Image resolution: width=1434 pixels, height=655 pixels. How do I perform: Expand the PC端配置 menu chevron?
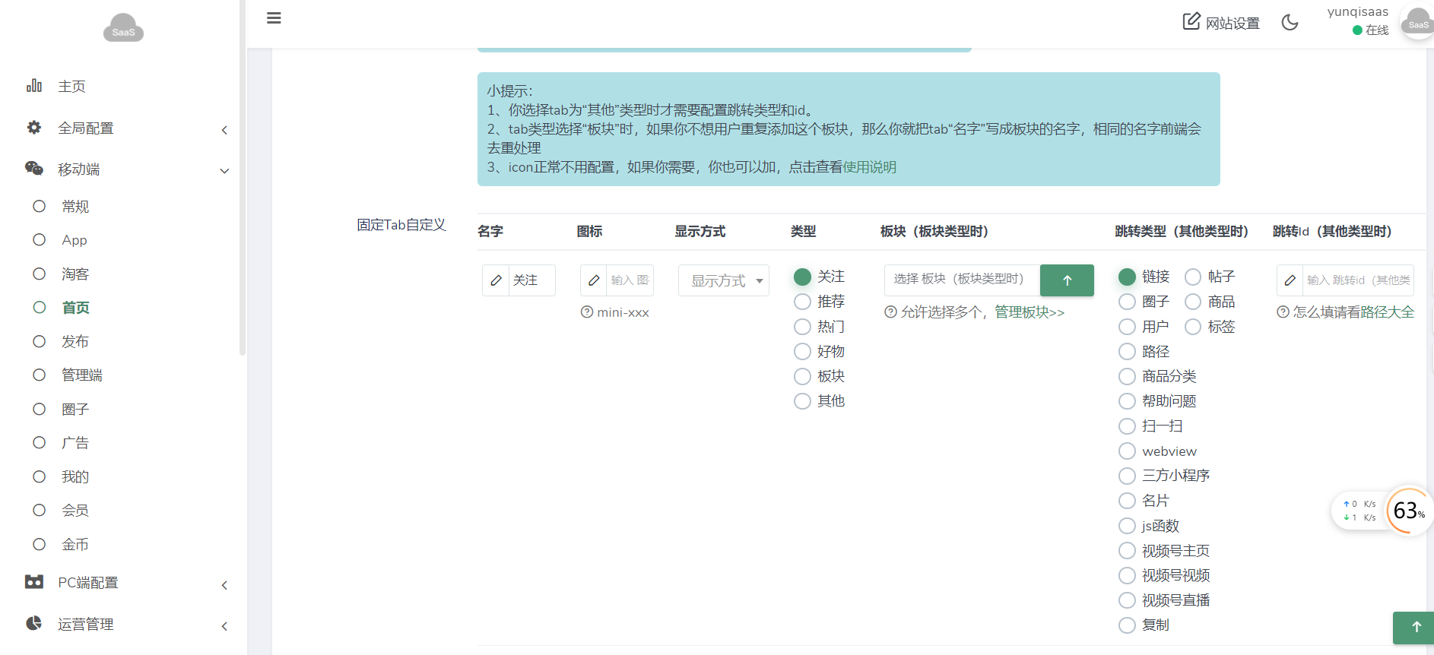(224, 585)
